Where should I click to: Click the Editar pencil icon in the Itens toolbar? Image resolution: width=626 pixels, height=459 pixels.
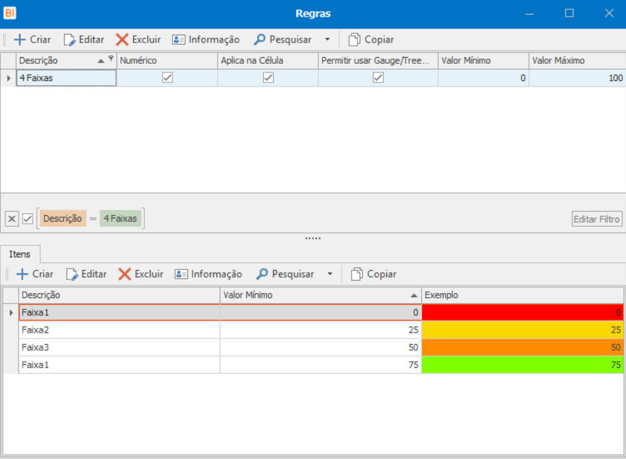(x=72, y=274)
